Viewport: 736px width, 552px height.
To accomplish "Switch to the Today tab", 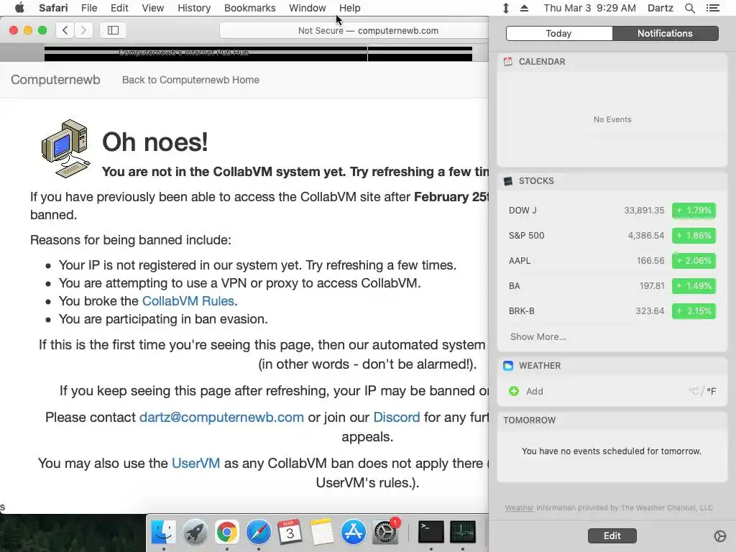I will click(559, 33).
